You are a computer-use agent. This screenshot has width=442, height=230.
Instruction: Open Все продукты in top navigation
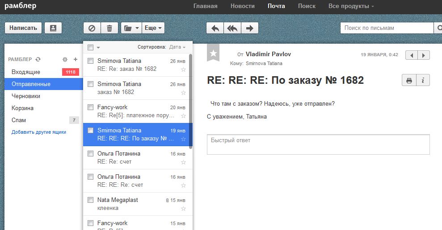pos(351,6)
